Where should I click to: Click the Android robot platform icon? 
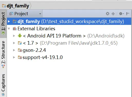coord(20,36)
